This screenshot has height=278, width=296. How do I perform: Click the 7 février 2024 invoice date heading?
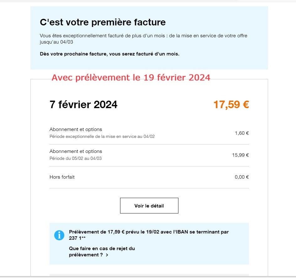click(83, 104)
